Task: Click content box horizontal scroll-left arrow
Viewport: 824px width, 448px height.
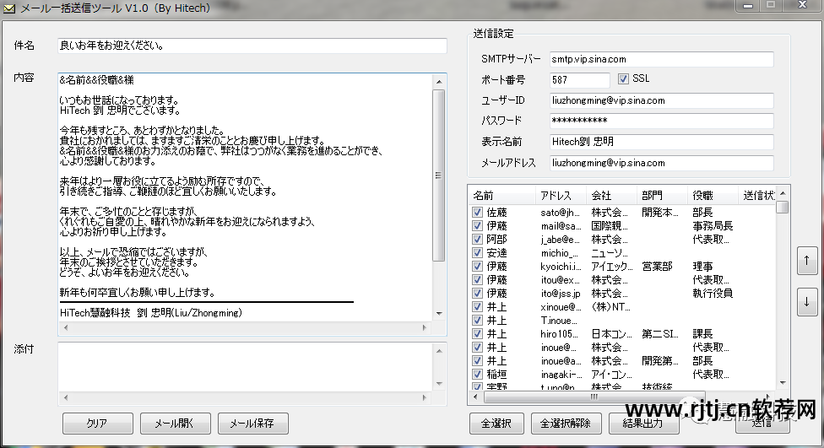Action: tap(66, 327)
